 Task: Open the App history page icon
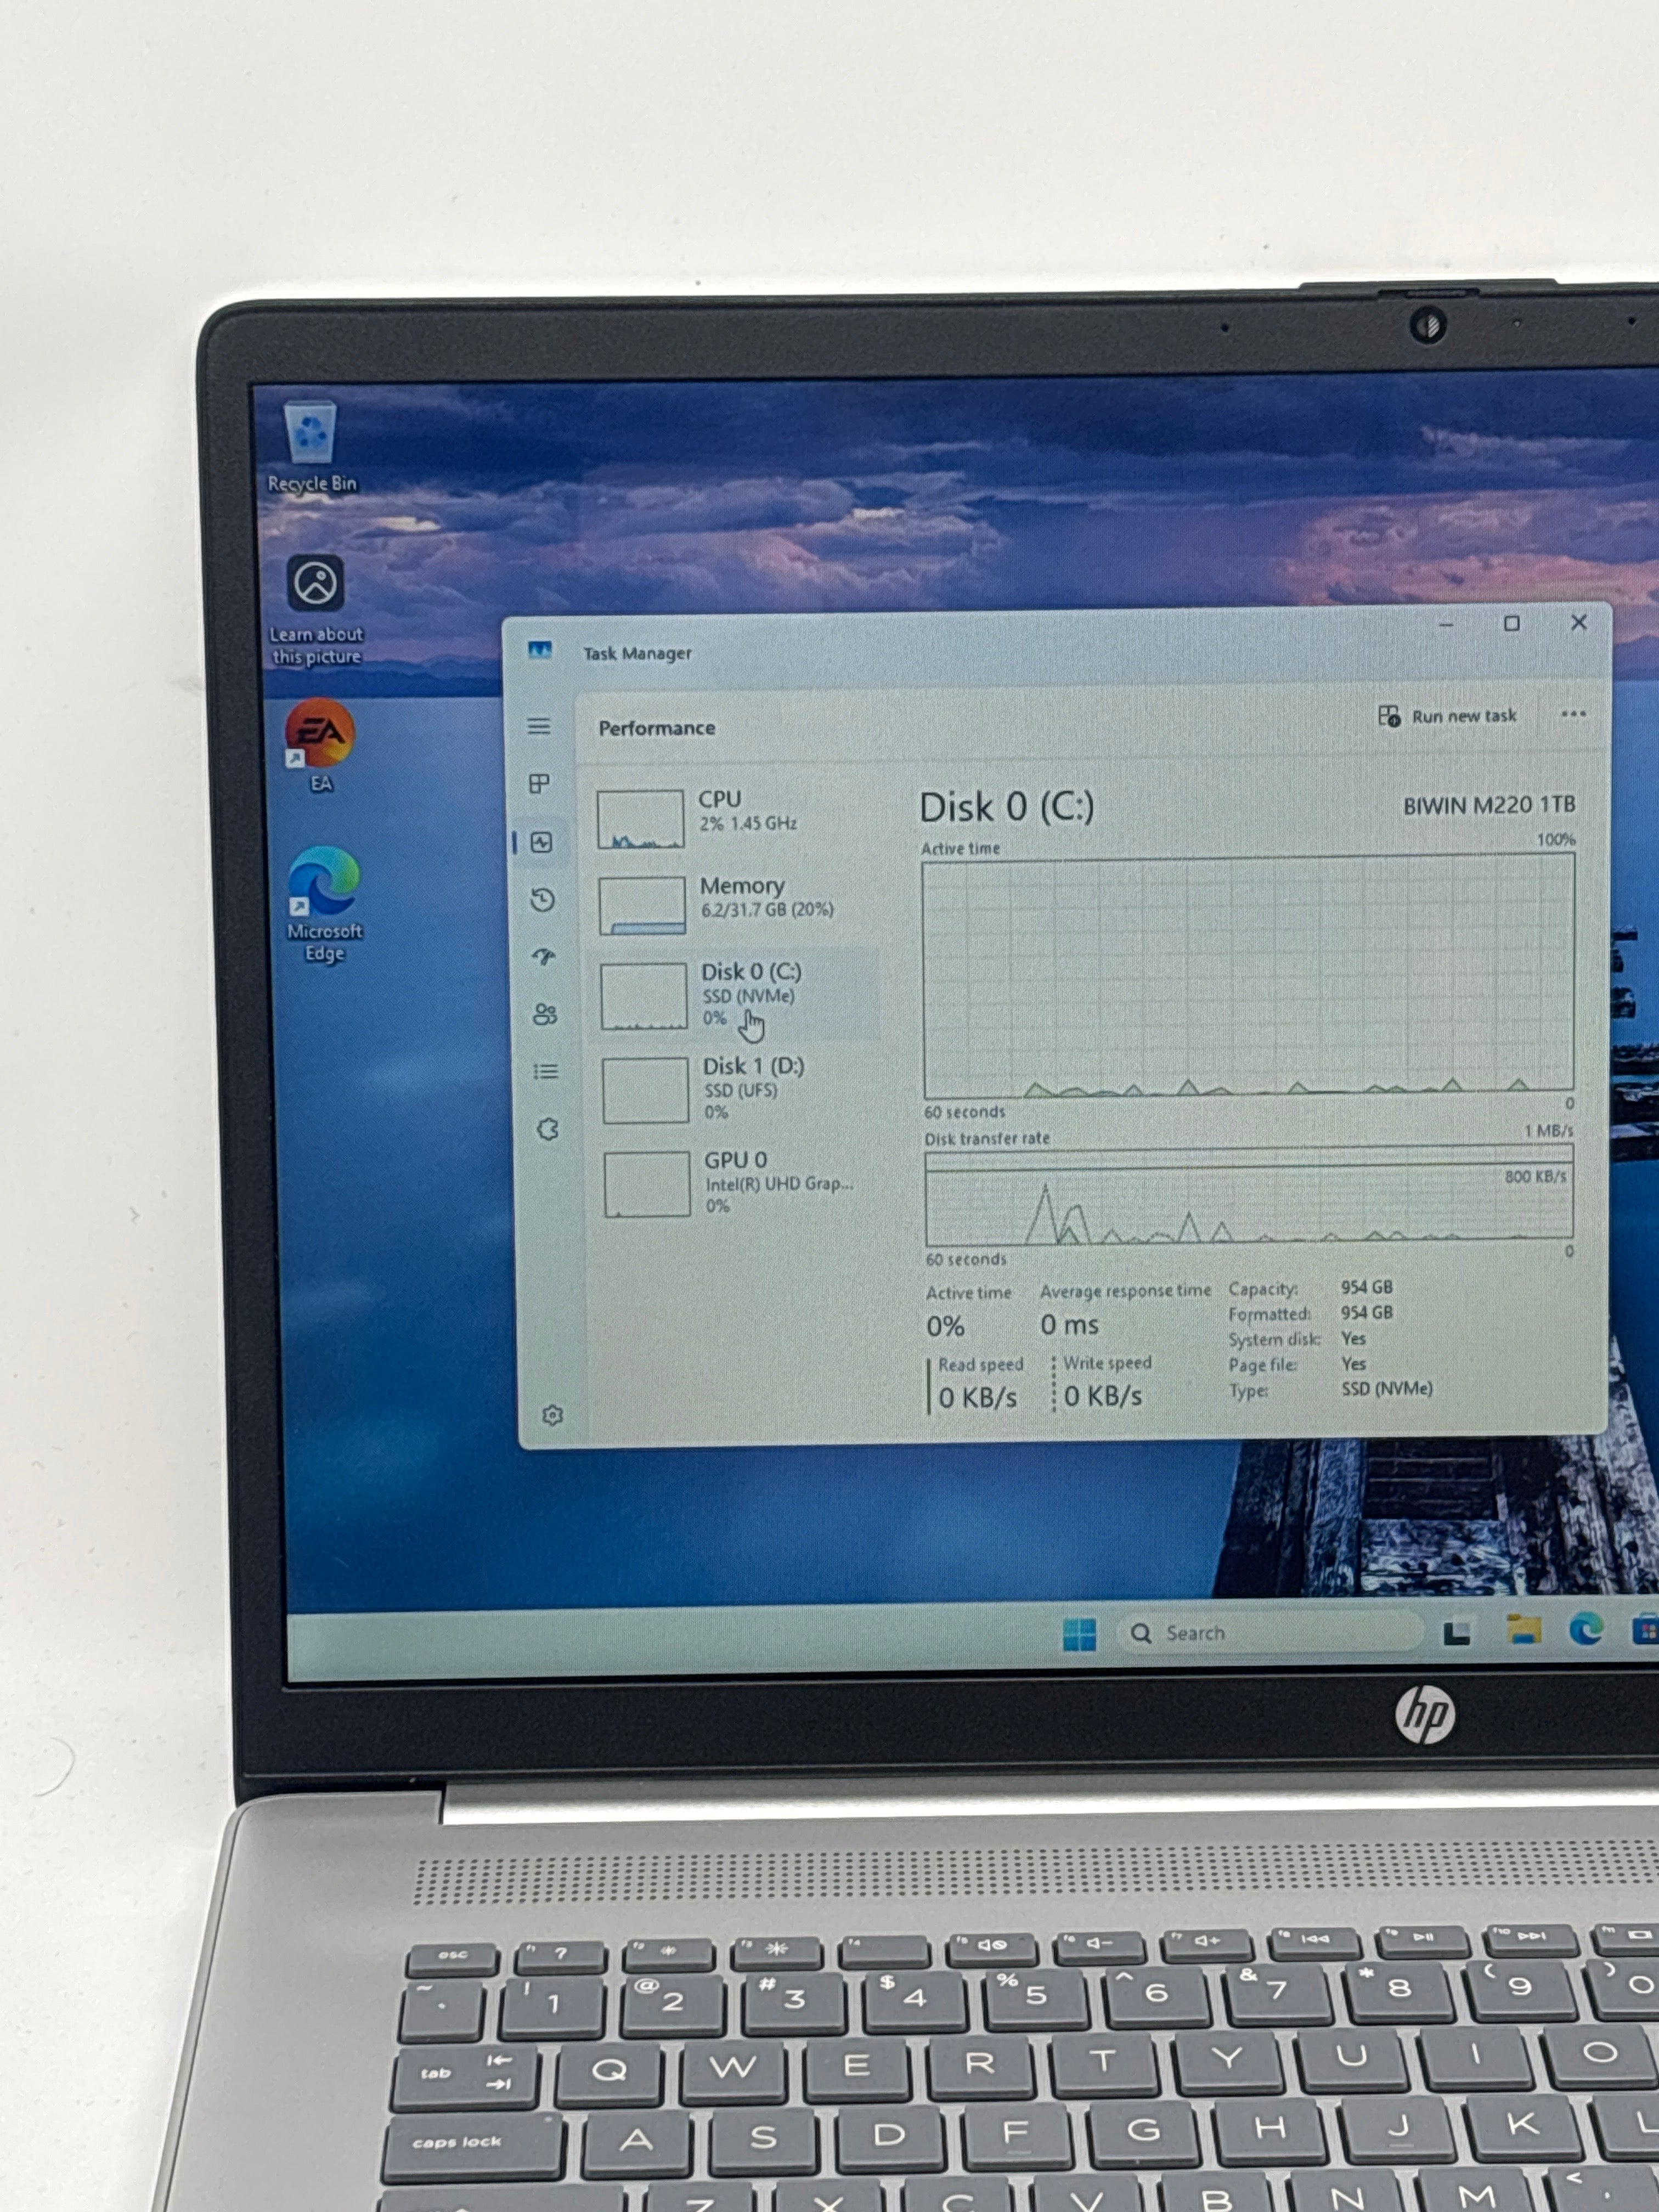tap(543, 900)
